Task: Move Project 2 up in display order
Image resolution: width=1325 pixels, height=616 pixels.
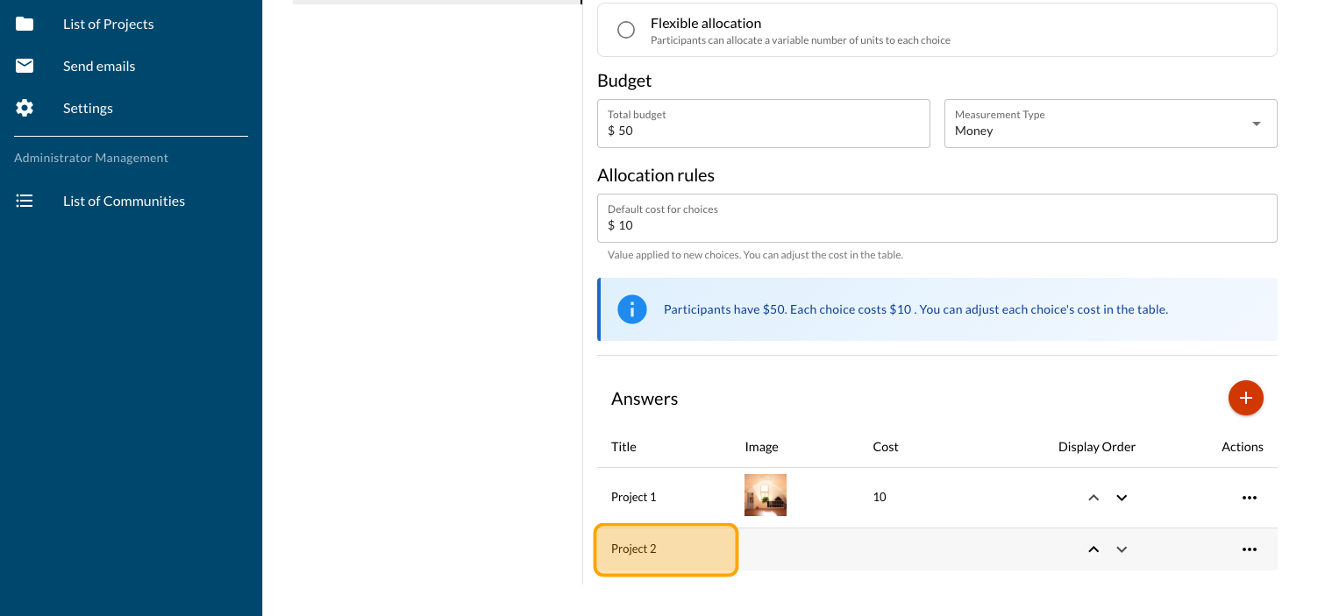Action: (x=1093, y=549)
